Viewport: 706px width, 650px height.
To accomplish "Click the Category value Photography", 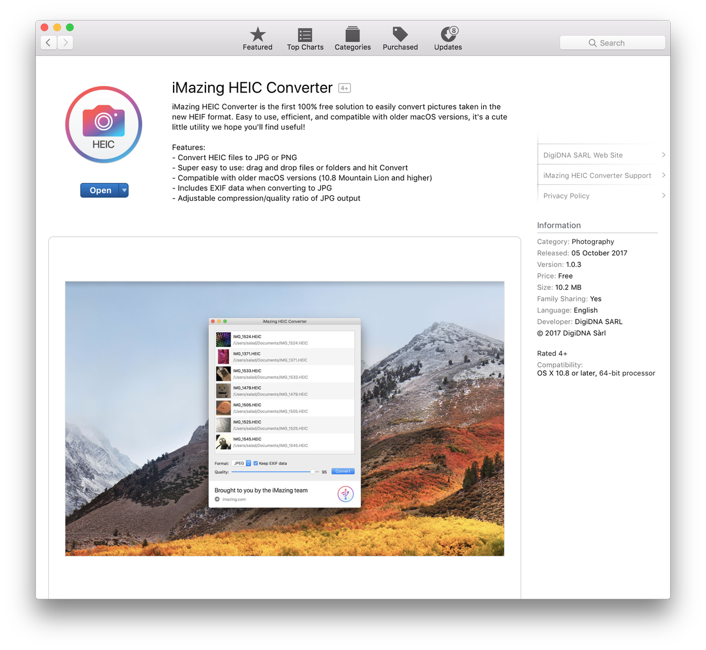I will [x=592, y=242].
